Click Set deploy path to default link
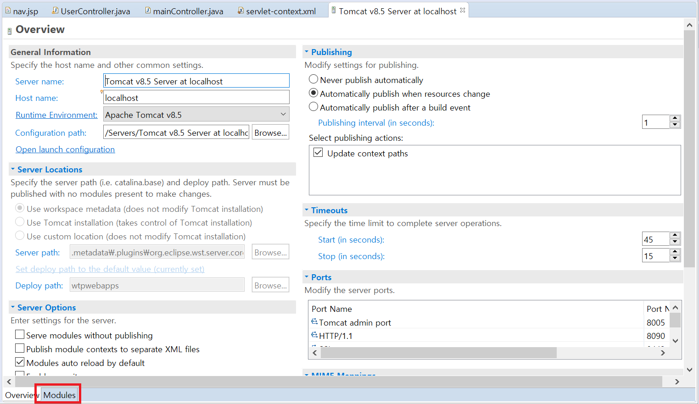The width and height of the screenshot is (699, 404). click(x=110, y=269)
